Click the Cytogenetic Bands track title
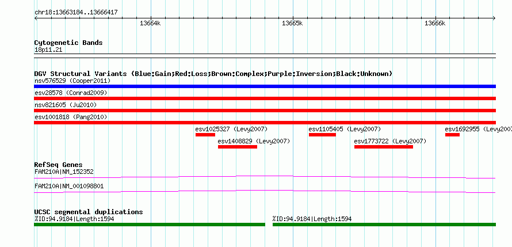The image size is (512, 247). tap(68, 43)
